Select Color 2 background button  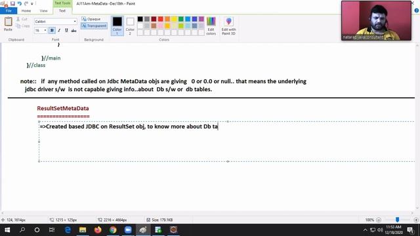(130, 26)
